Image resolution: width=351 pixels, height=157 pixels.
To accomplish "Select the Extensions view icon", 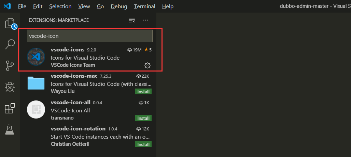I will [x=10, y=108].
